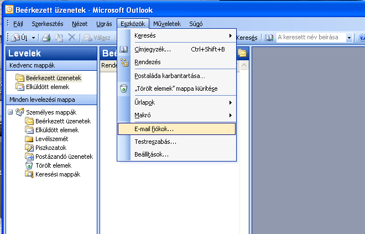The width and height of the screenshot is (365, 234).
Task: Collapse the Személyes mappák tree node
Action: click(11, 112)
